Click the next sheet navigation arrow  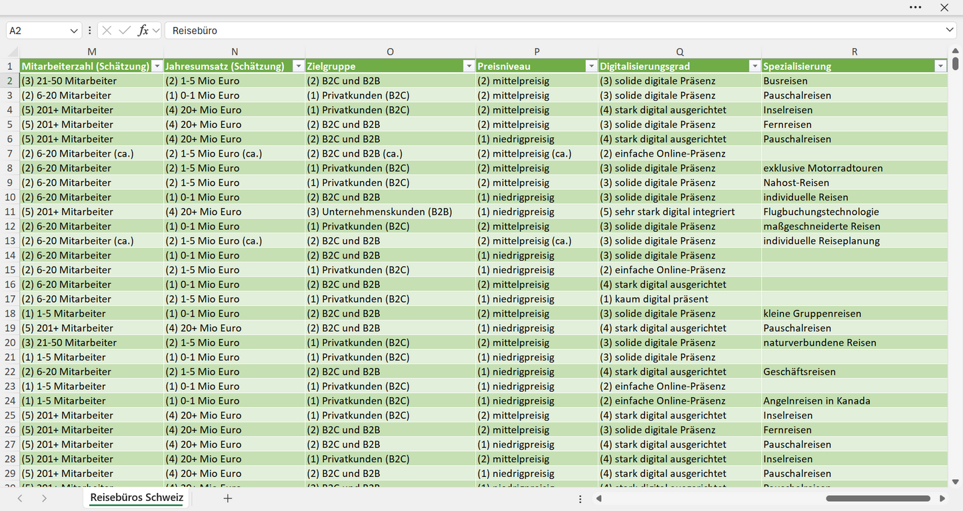pos(44,498)
